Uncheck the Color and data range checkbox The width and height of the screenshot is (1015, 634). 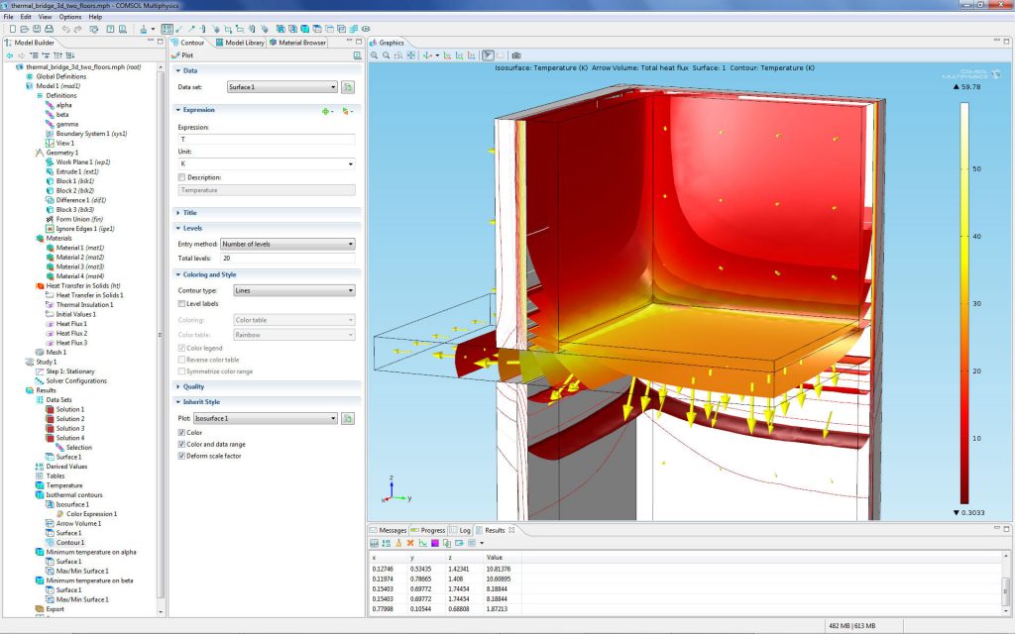tap(182, 443)
